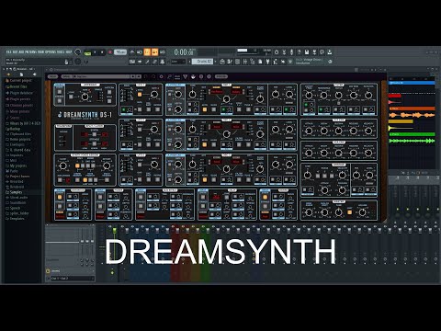Image resolution: width=441 pixels, height=331 pixels.
Task: Click the microphone one-click recording icon
Action: click(291, 52)
